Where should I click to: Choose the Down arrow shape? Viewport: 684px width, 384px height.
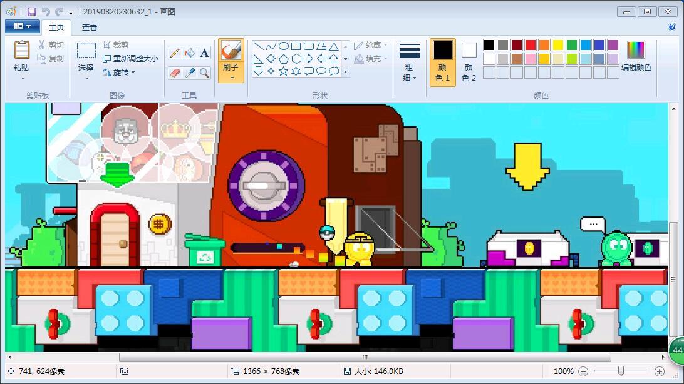coord(258,71)
